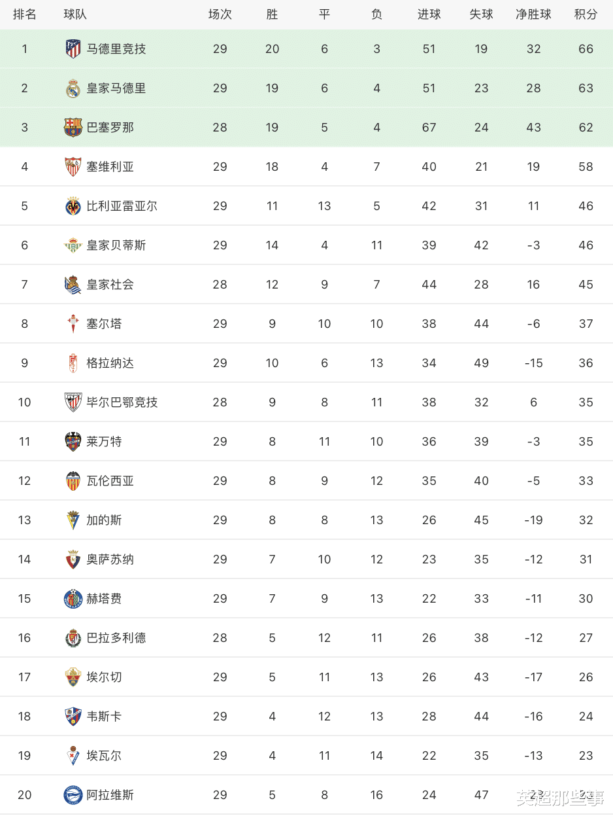Image resolution: width=613 pixels, height=818 pixels.
Task: Select the 进球 column header
Action: (429, 14)
